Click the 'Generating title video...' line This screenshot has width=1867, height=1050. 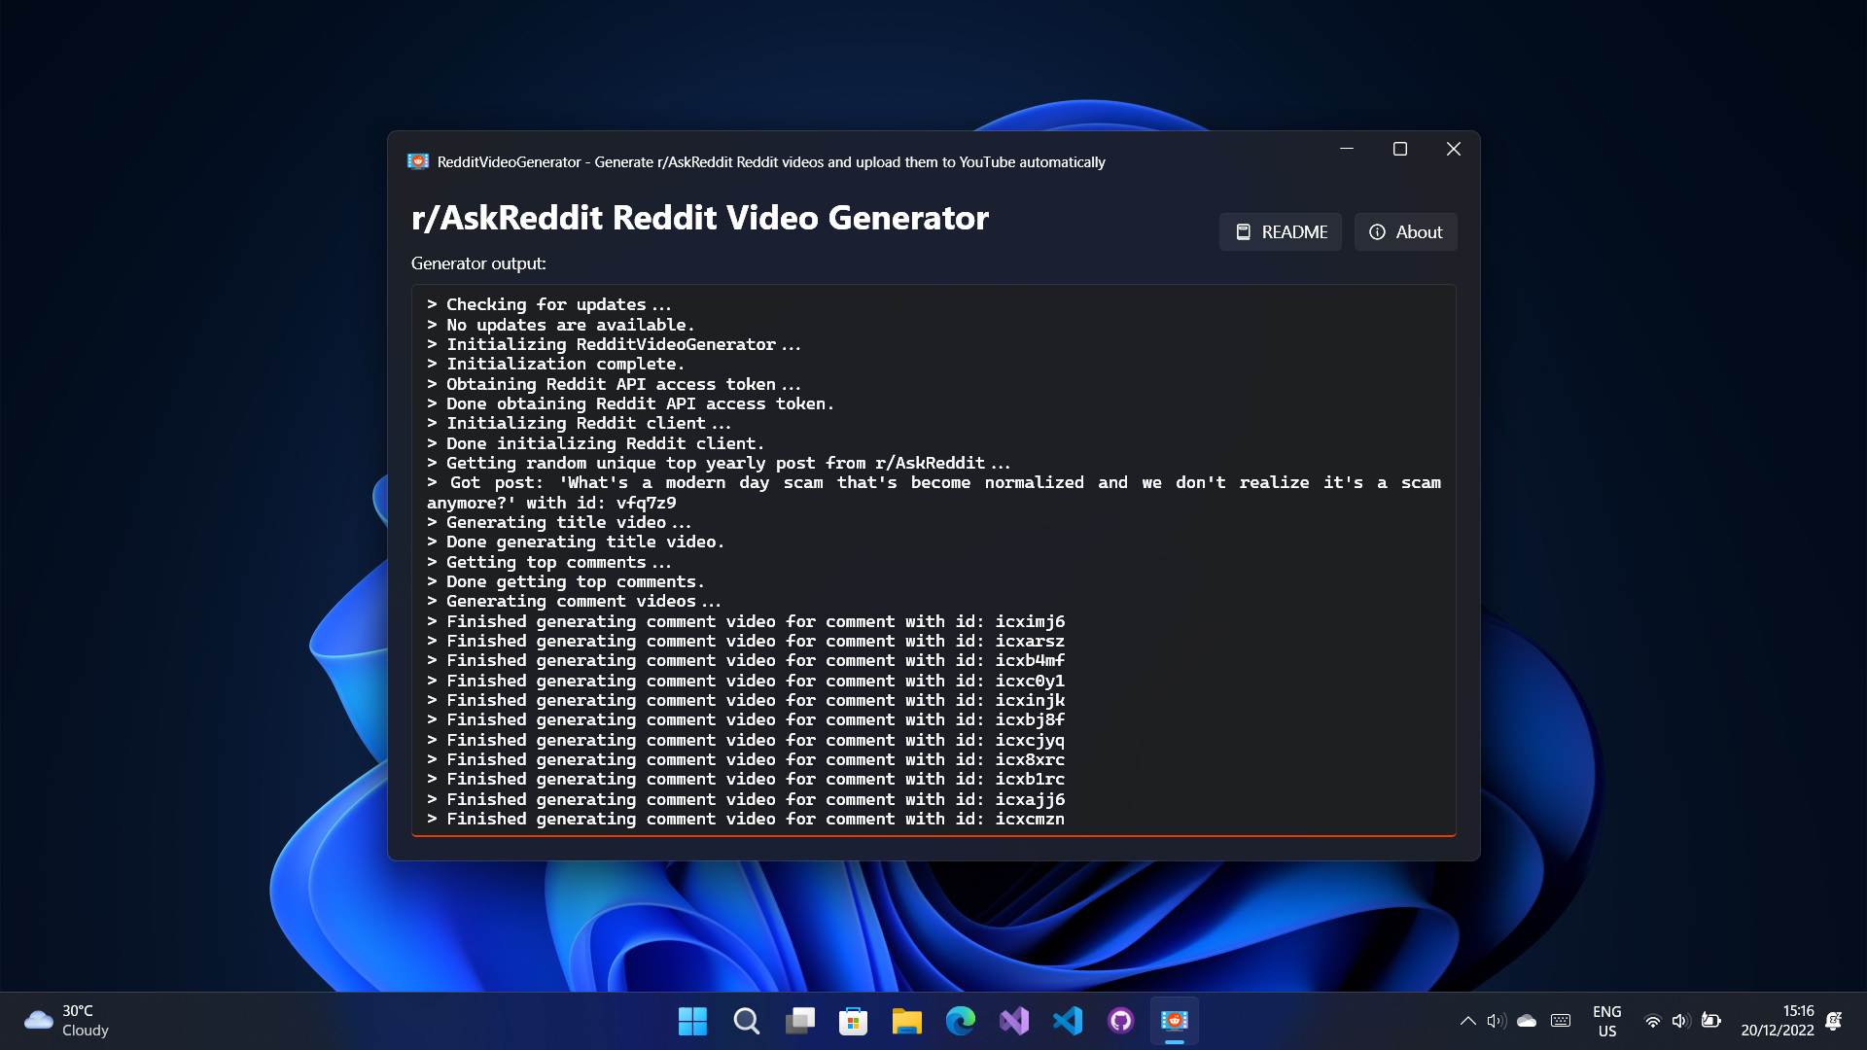click(559, 522)
